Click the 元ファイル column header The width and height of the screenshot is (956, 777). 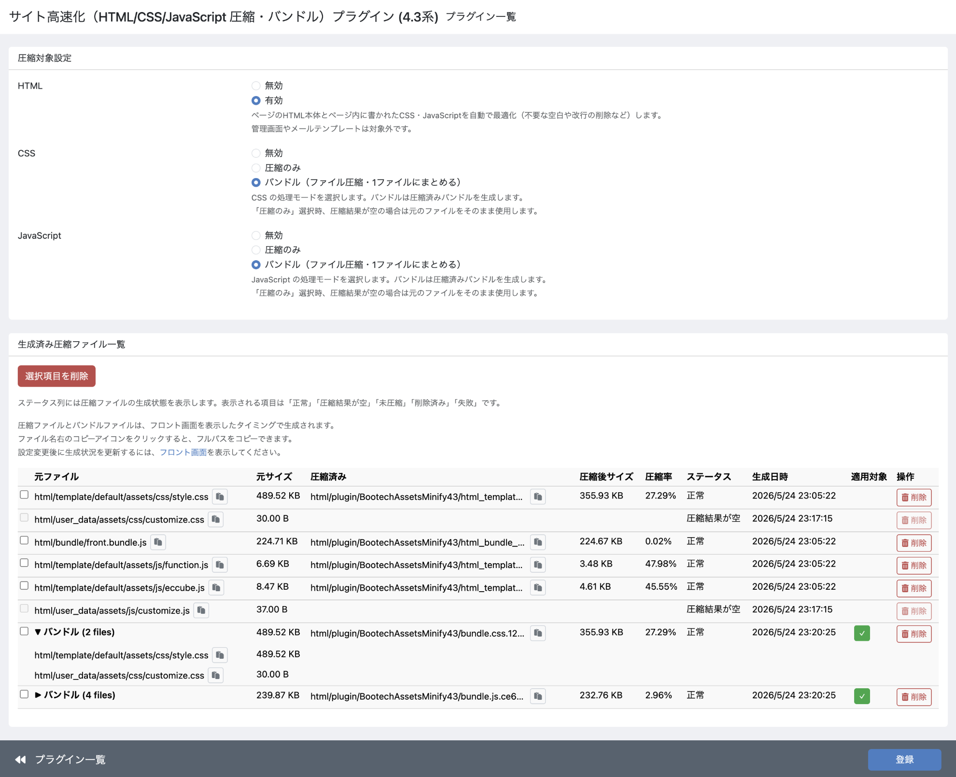[56, 477]
